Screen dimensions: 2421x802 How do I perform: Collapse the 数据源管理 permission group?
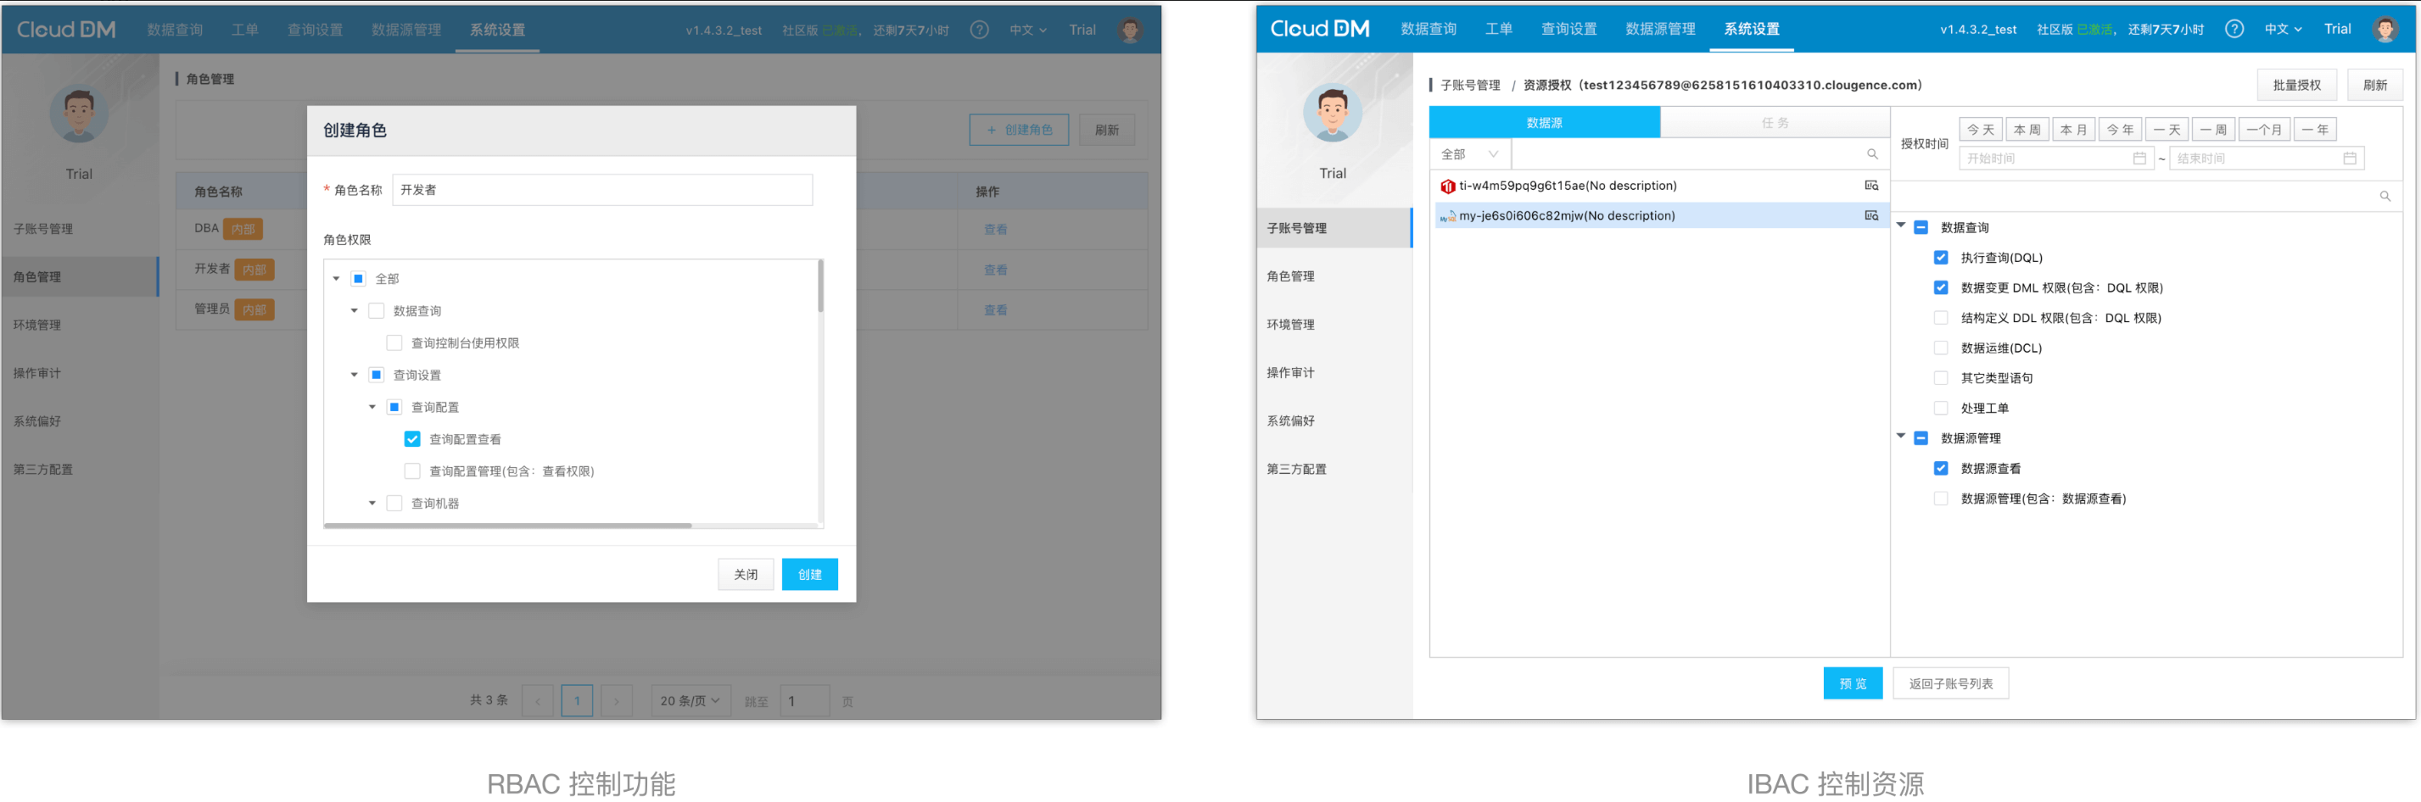[x=1900, y=437]
